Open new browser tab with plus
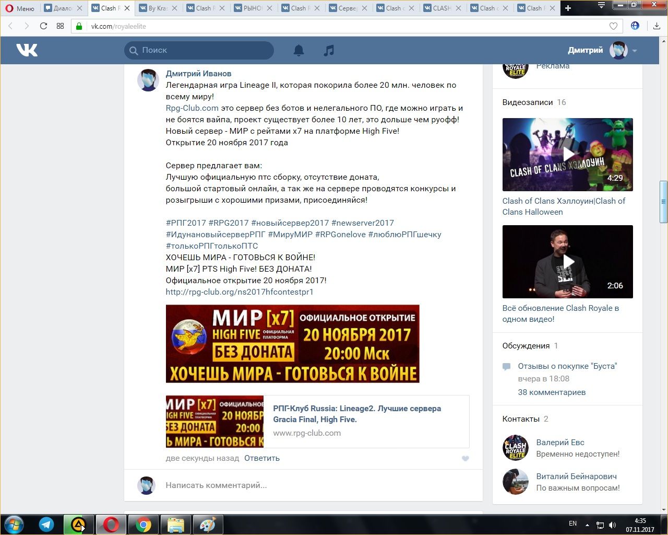Screen dimensions: 668x535 click(x=568, y=8)
